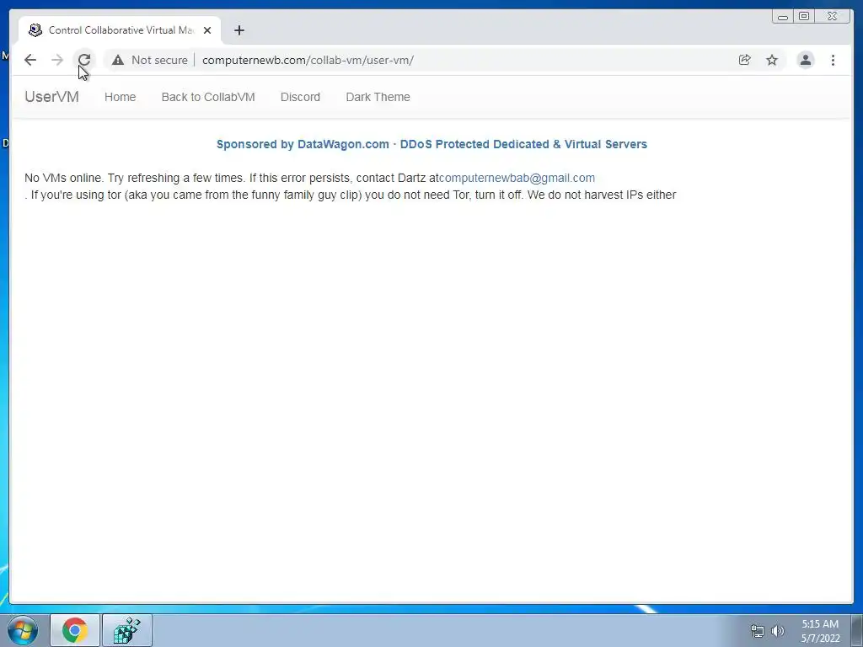Restore down the Chrome window
This screenshot has height=647, width=863.
click(x=804, y=17)
